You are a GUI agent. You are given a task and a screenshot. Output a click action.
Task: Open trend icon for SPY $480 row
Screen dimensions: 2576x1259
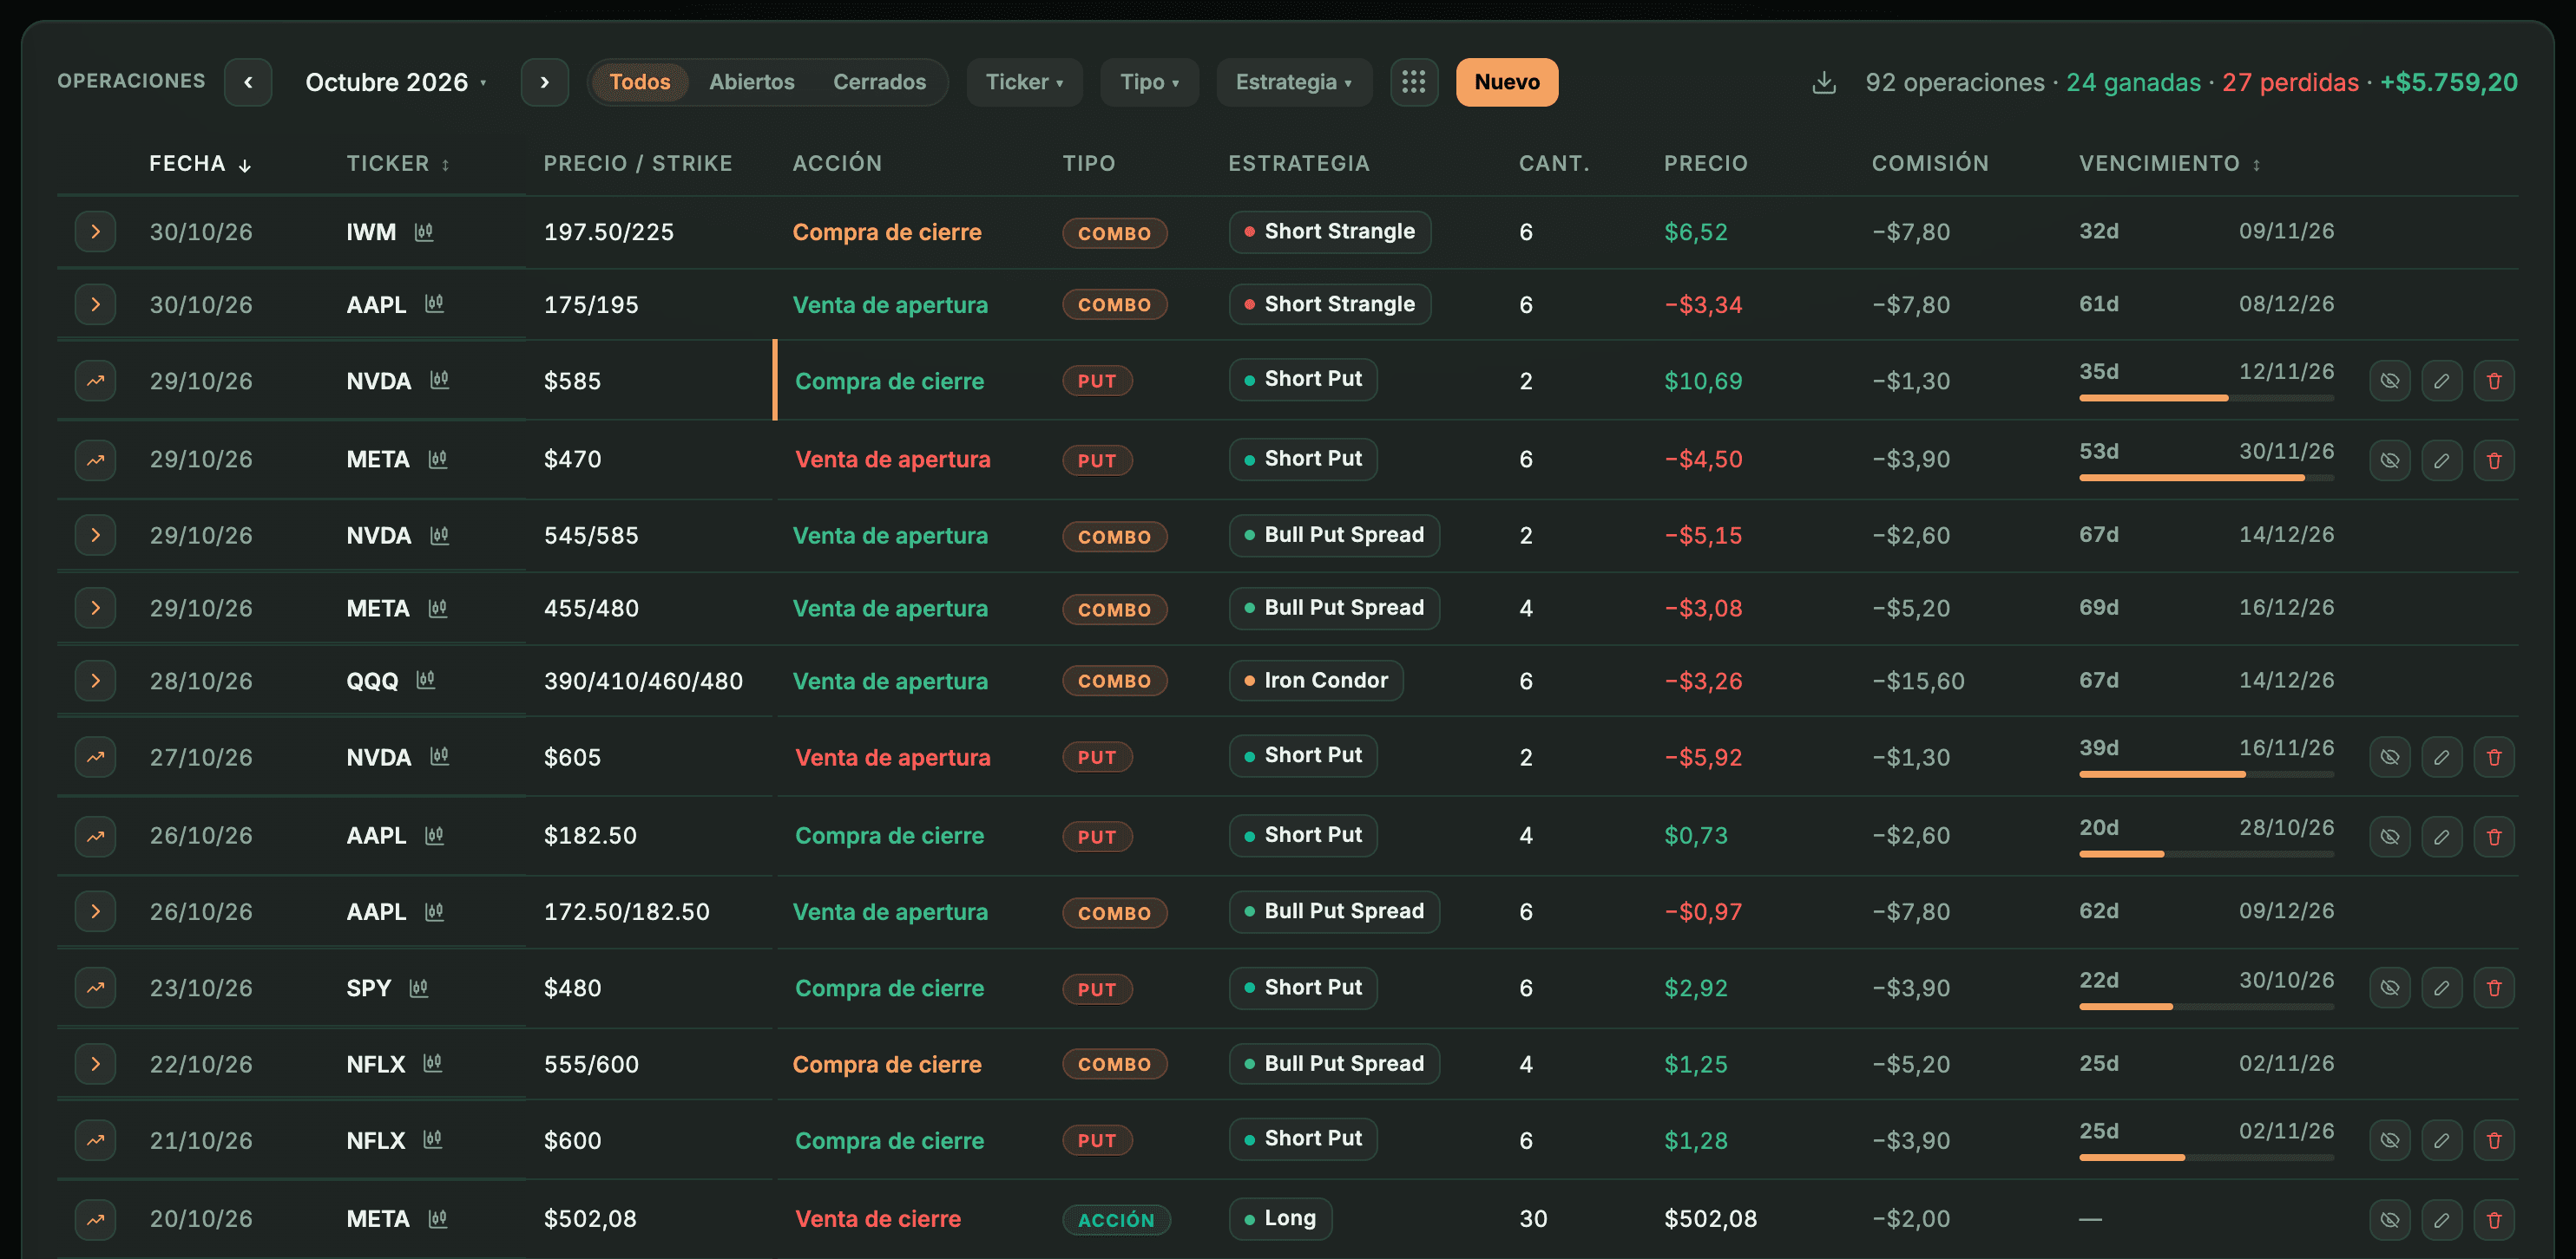pos(95,988)
